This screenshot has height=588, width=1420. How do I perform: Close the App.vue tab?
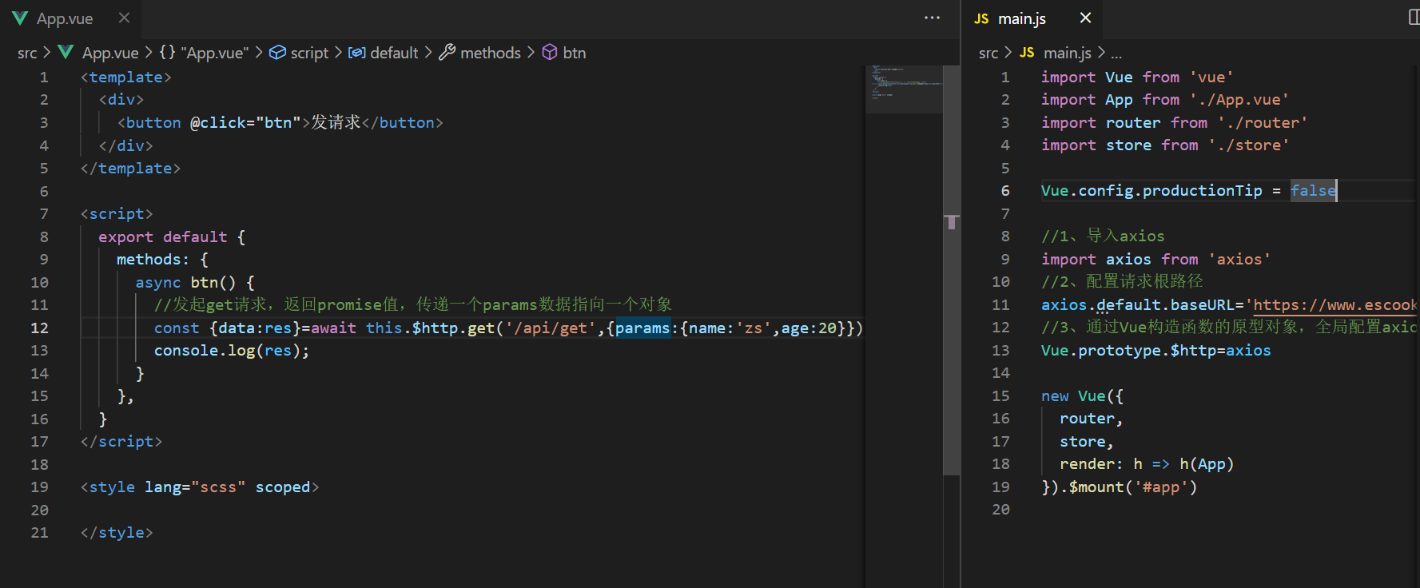(x=124, y=18)
